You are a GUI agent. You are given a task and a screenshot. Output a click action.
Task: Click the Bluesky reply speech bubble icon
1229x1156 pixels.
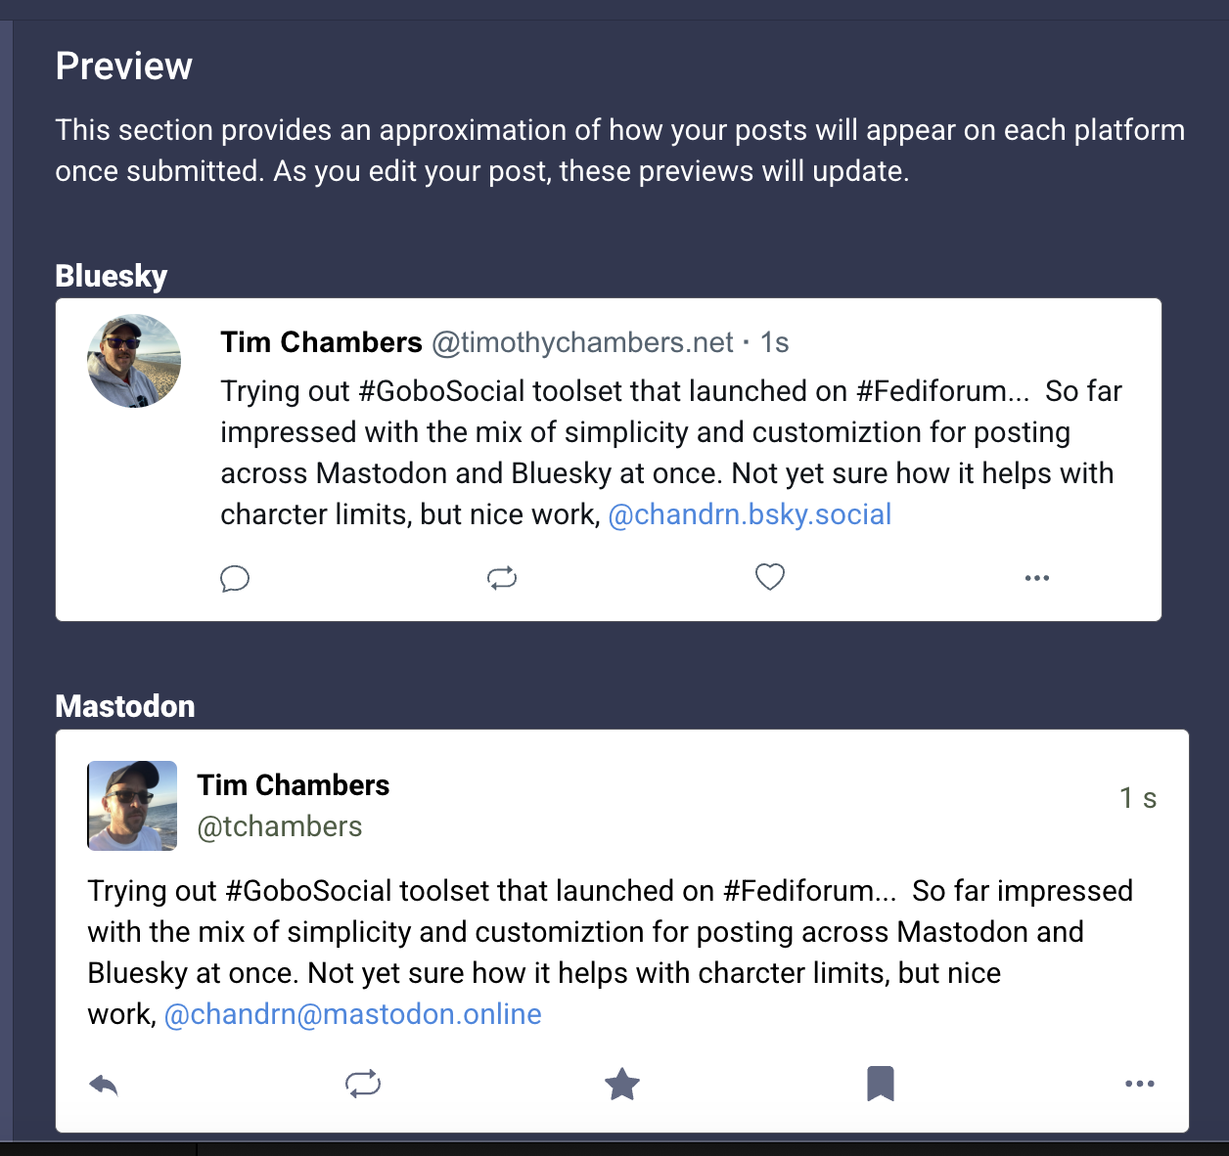click(235, 579)
